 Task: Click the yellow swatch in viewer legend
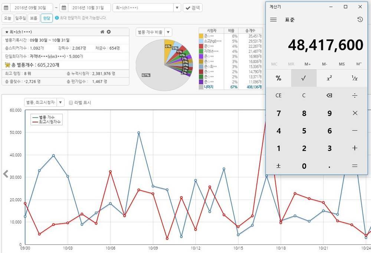point(201,36)
